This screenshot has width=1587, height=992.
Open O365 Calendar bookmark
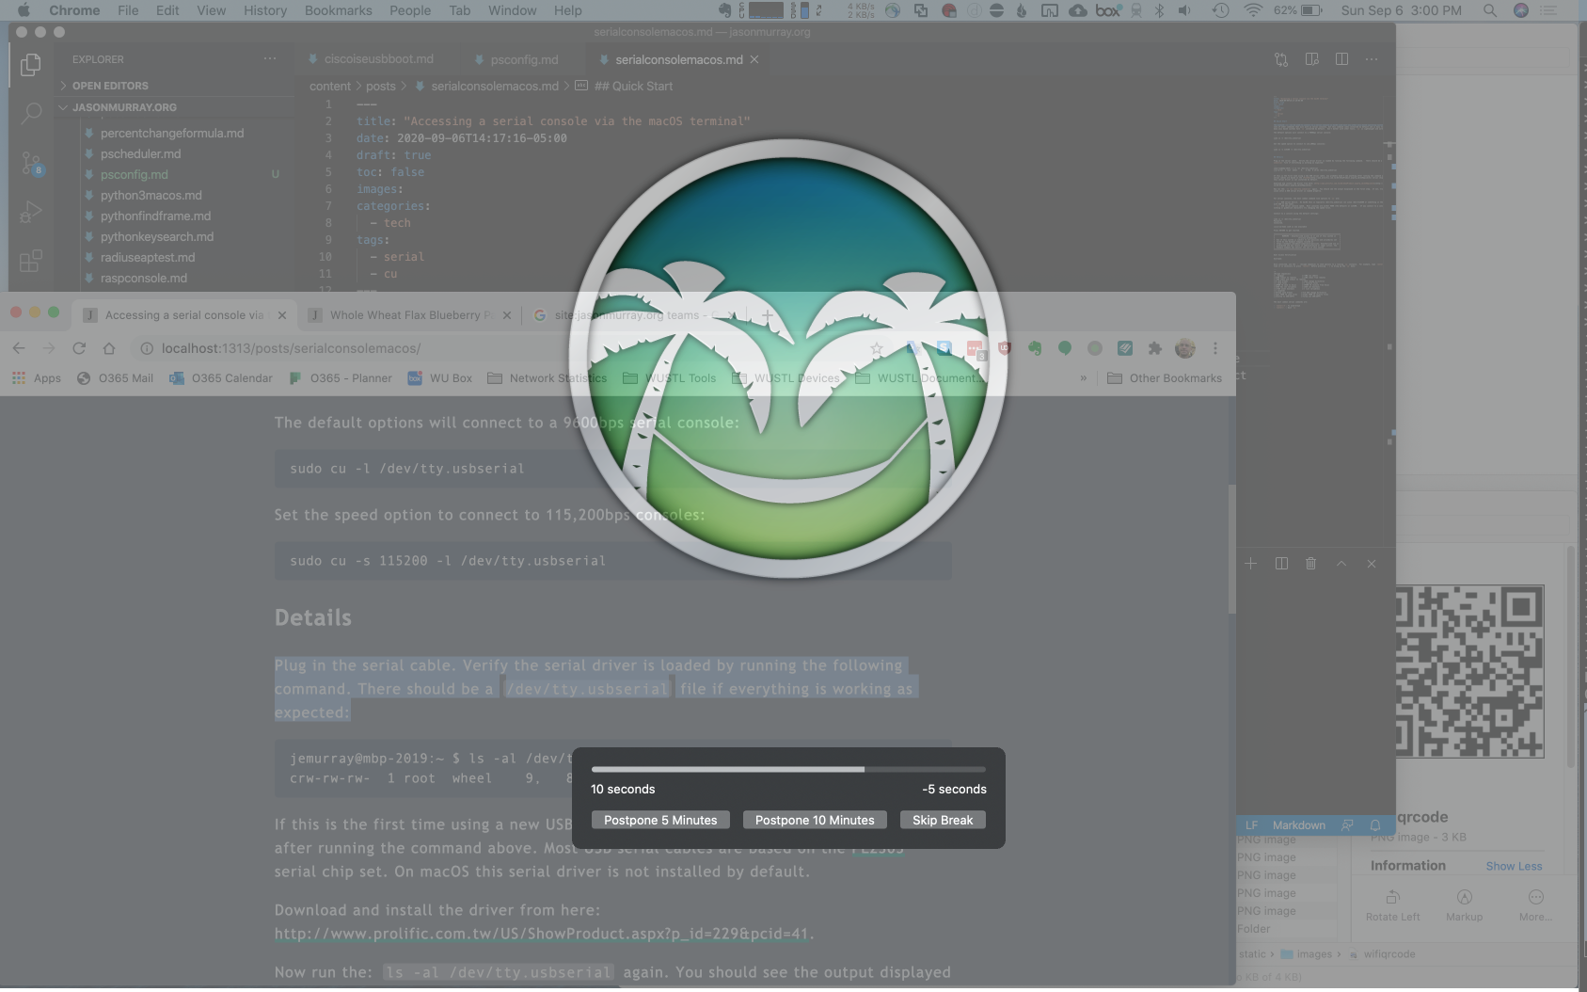point(221,378)
